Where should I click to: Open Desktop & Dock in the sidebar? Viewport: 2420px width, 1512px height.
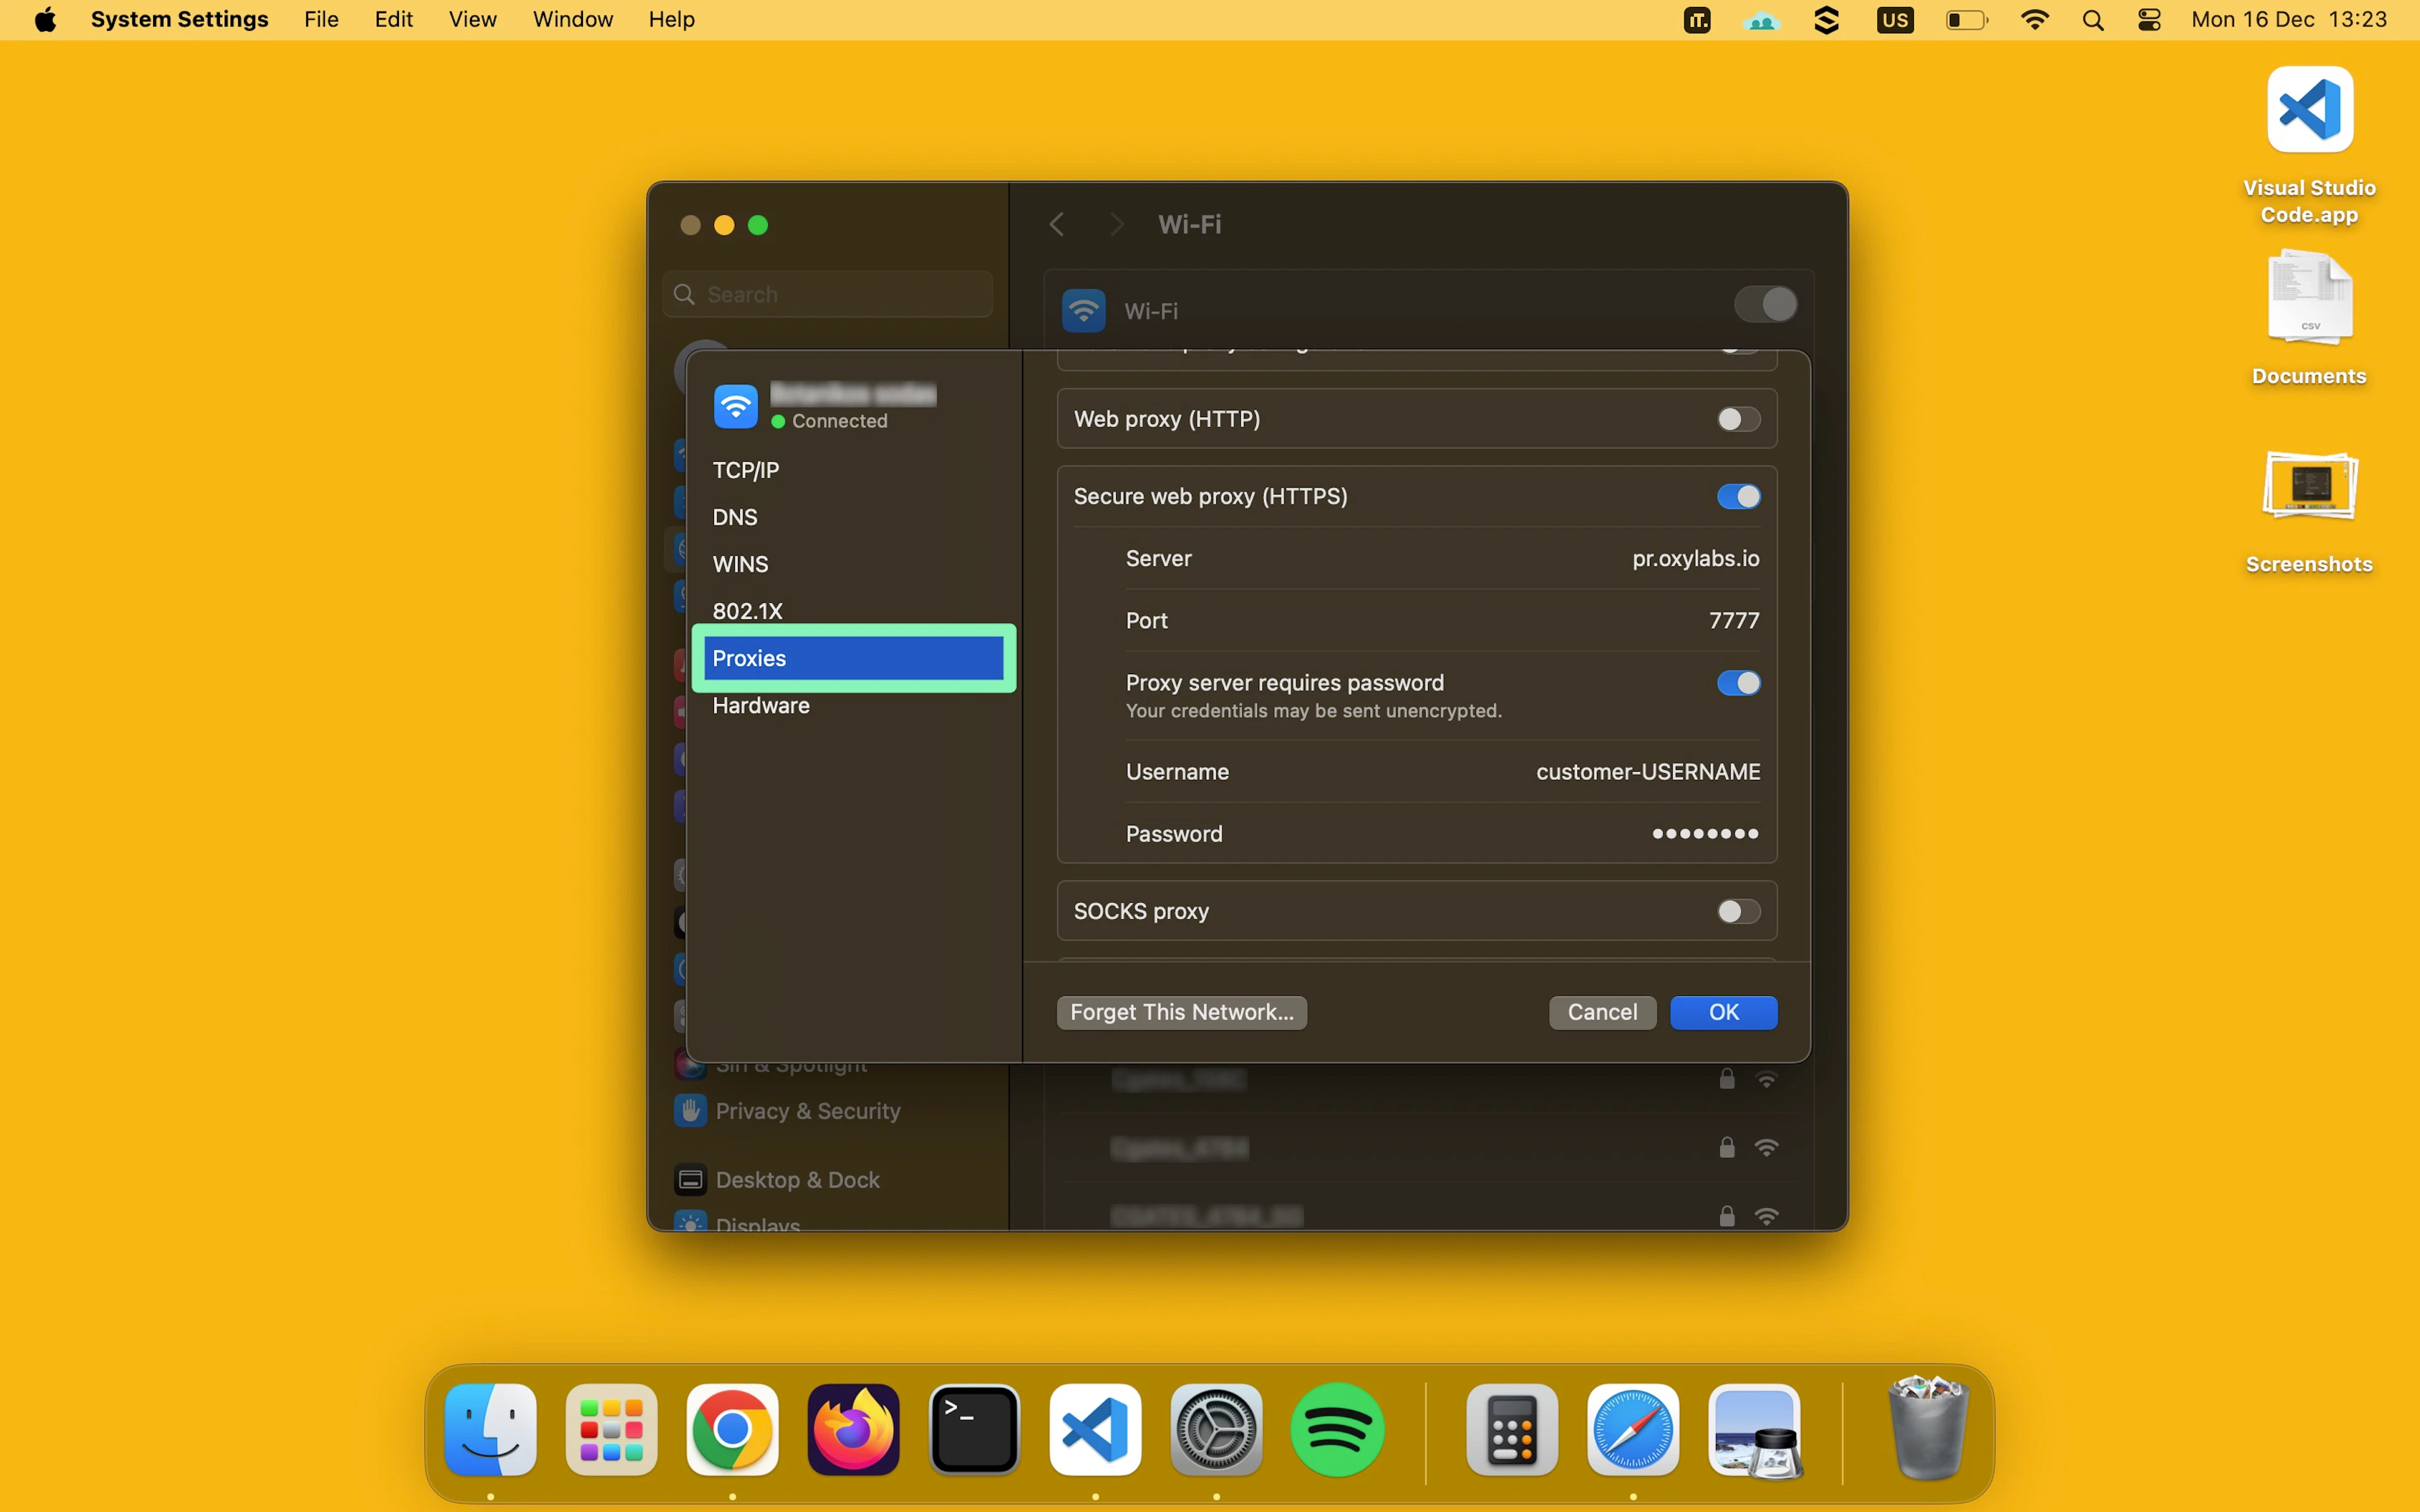tap(798, 1180)
